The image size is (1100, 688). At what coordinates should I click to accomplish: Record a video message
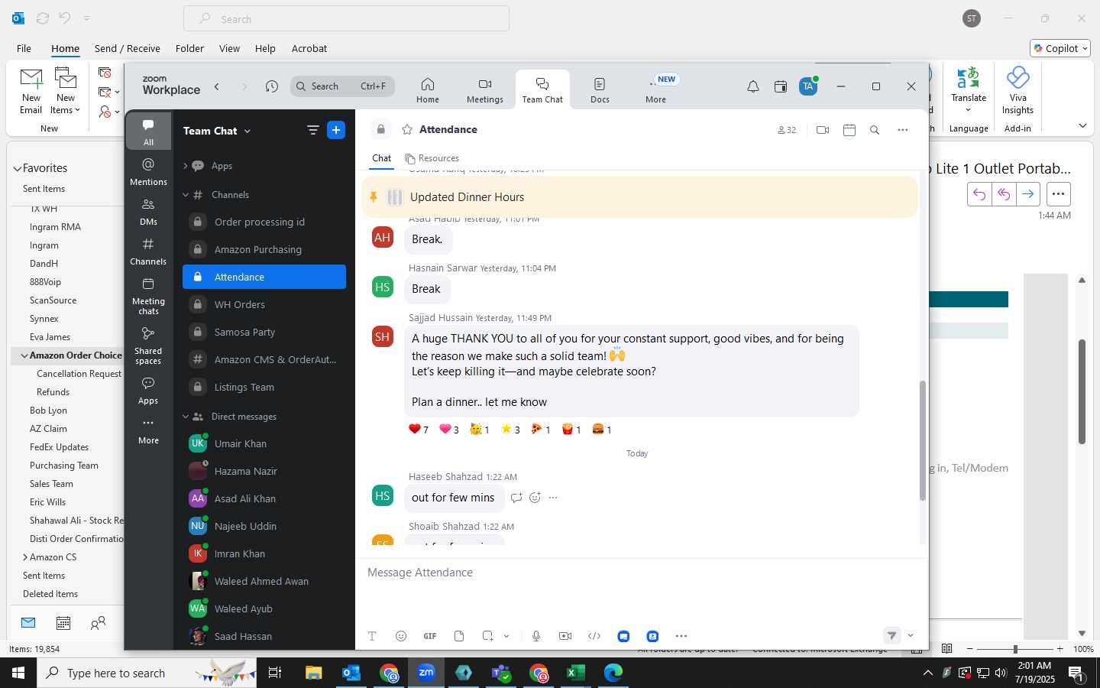coord(565,636)
